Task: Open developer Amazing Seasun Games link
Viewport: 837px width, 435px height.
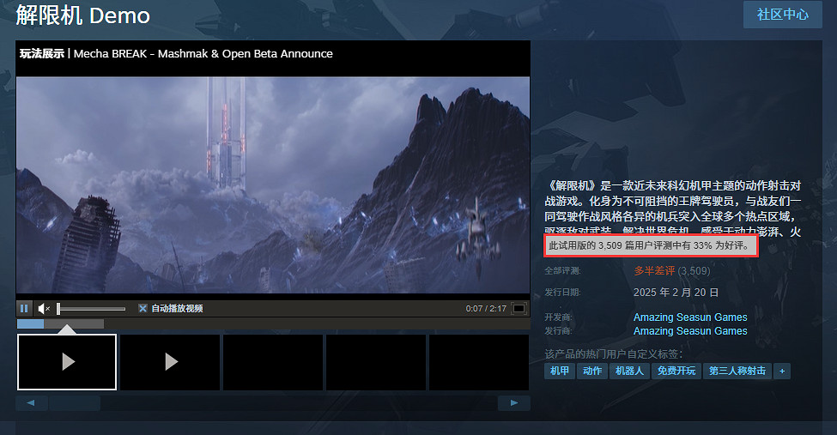Action: (690, 317)
